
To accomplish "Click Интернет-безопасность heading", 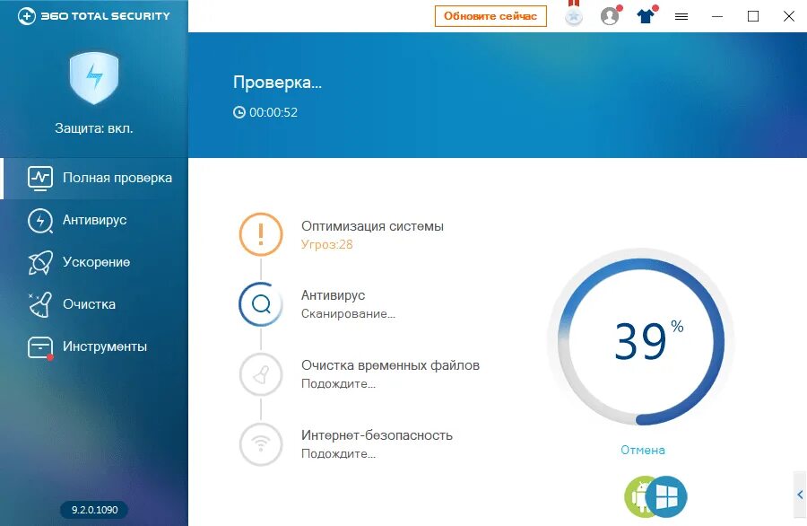I will click(377, 435).
